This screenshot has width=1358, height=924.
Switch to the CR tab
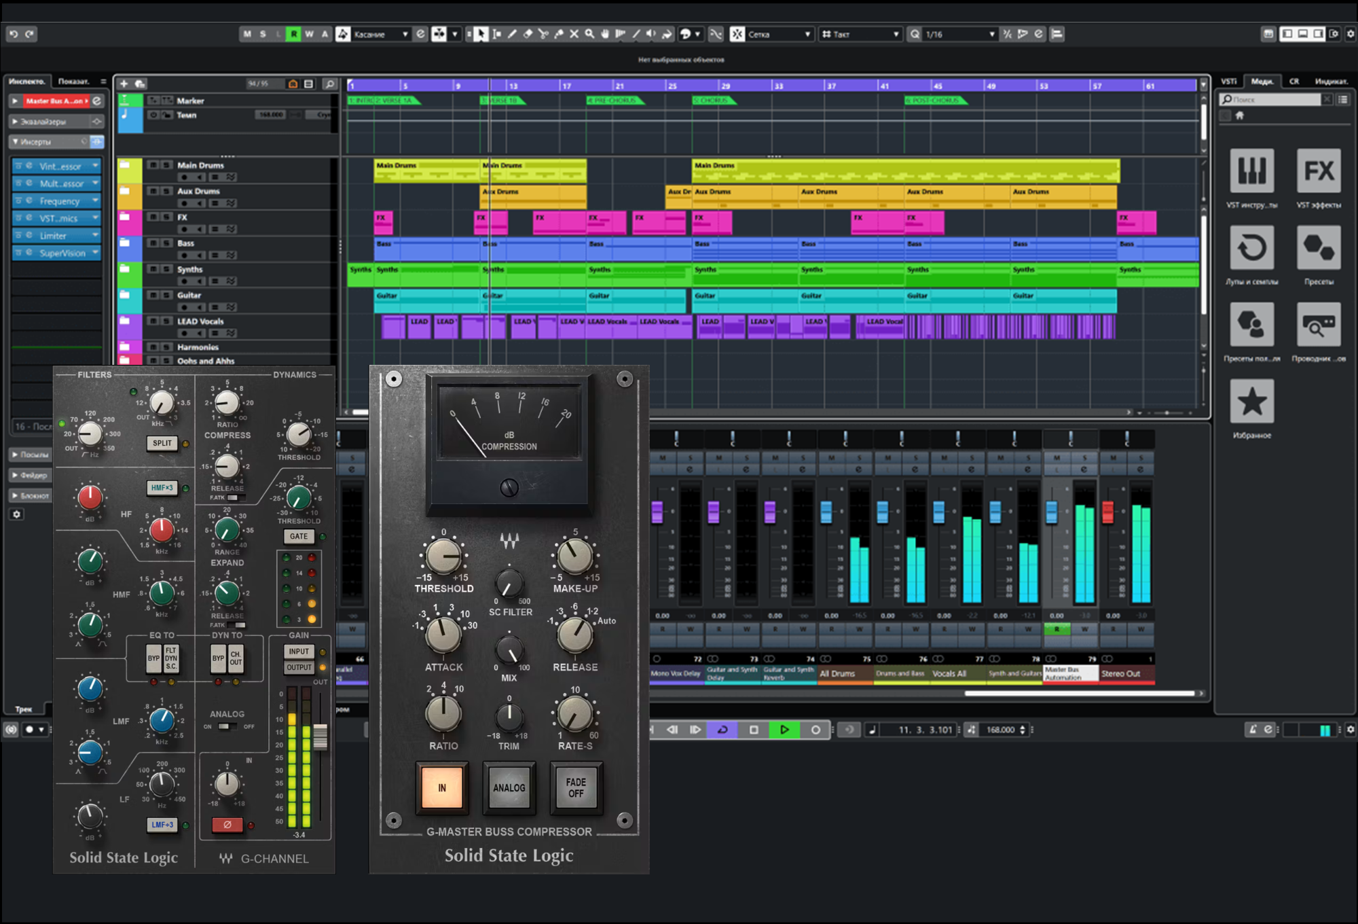pos(1293,81)
